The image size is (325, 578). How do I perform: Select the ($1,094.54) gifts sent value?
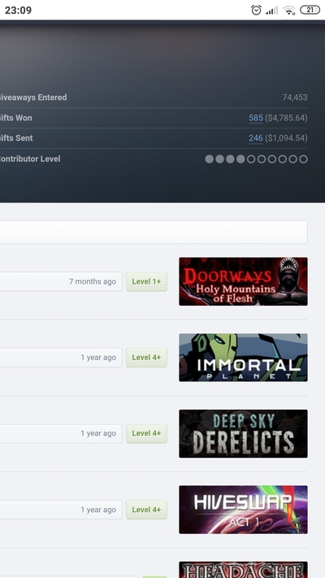click(x=286, y=138)
